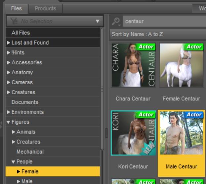Click the filter icon beside No Selection
The width and height of the screenshot is (206, 184).
[14, 21]
